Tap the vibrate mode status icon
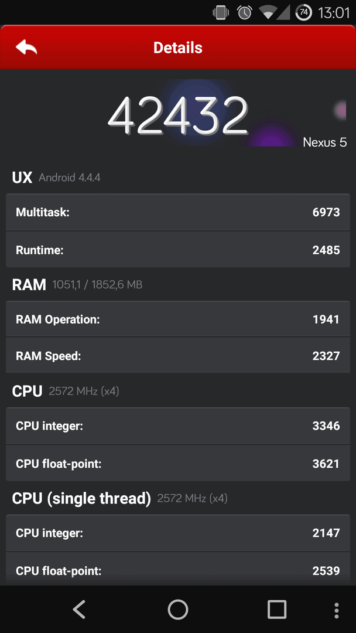Image resolution: width=356 pixels, height=633 pixels. 221,12
